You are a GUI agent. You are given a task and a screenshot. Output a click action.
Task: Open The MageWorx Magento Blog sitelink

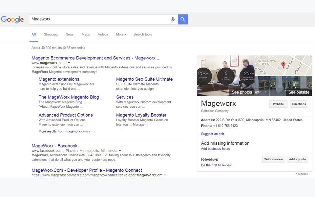69,97
